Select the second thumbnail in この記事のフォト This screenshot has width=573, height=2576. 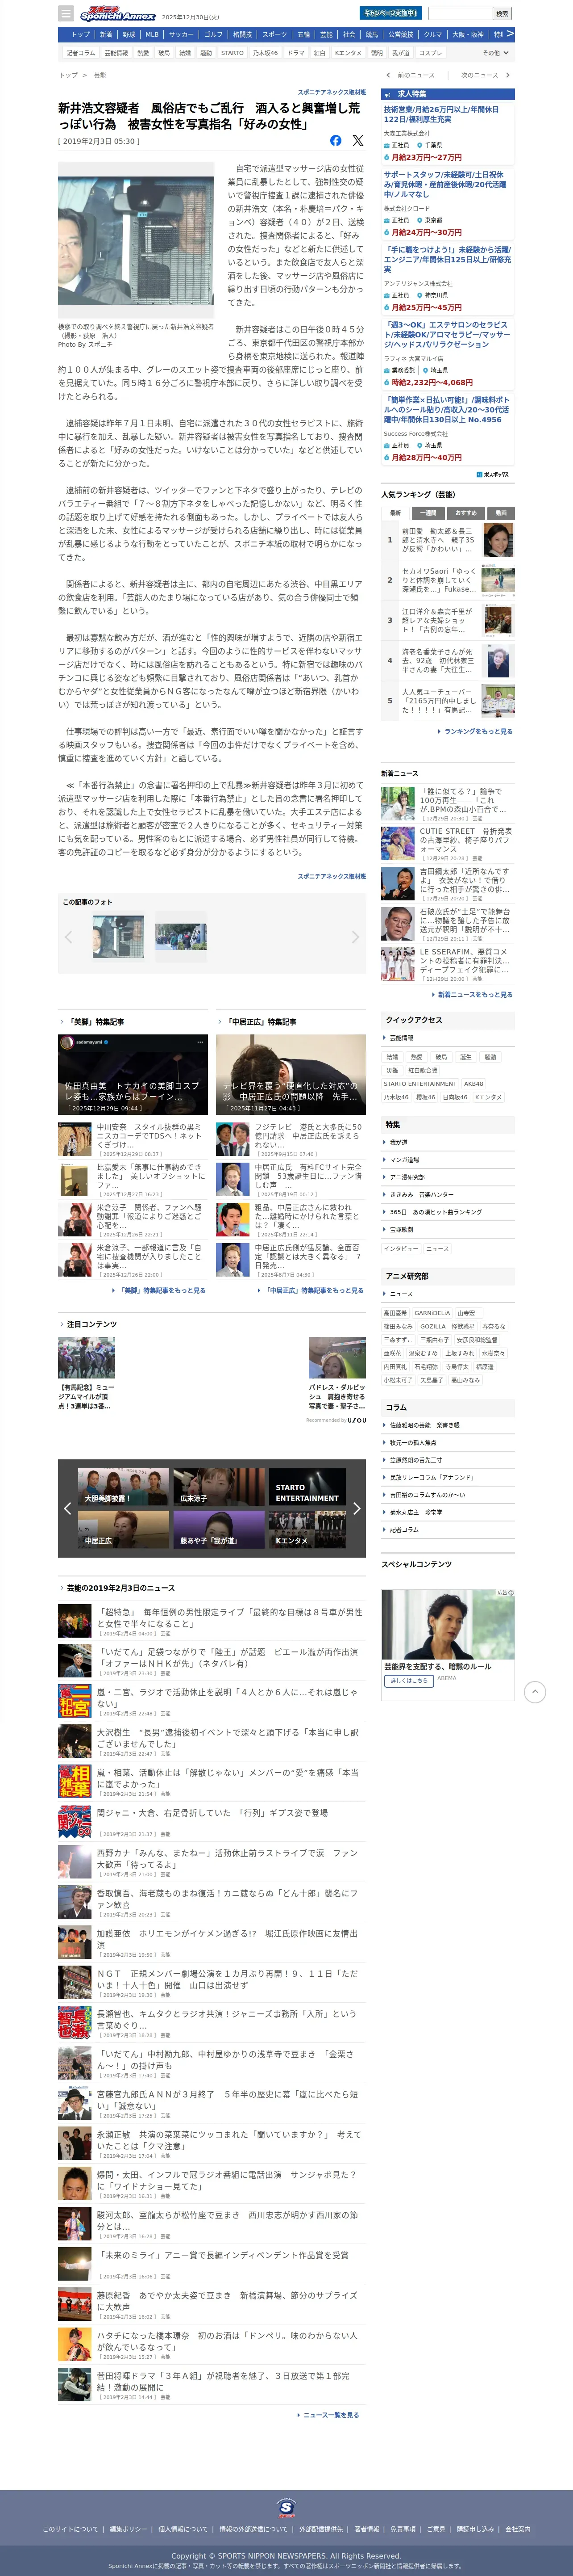[181, 937]
